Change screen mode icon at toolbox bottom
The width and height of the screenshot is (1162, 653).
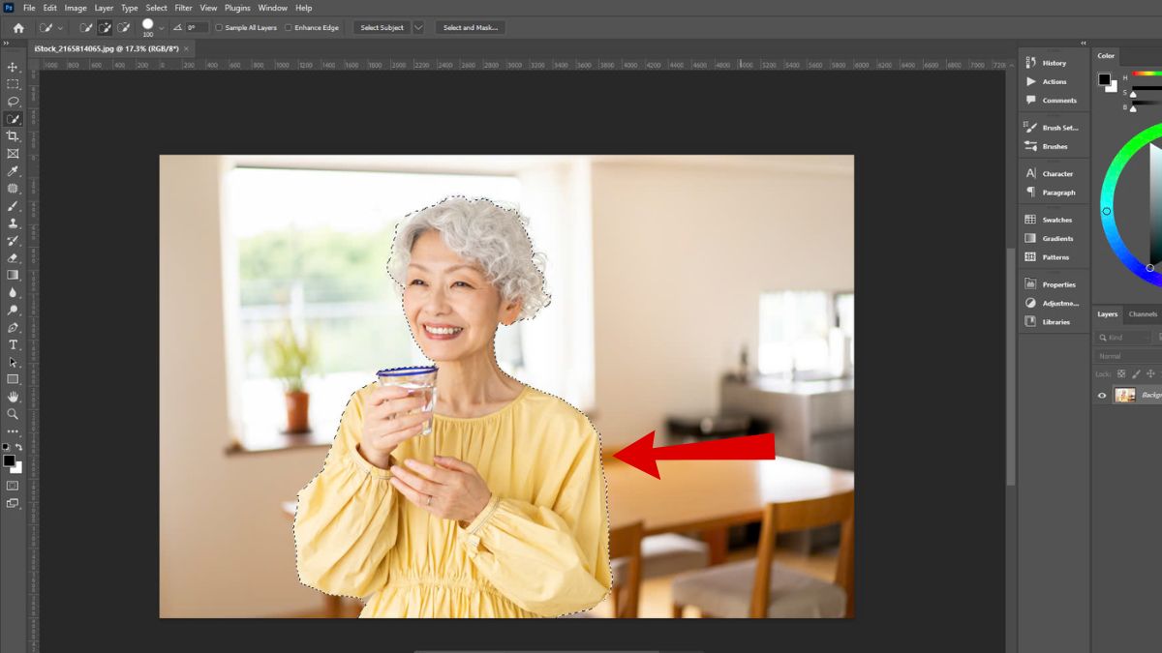pos(13,503)
